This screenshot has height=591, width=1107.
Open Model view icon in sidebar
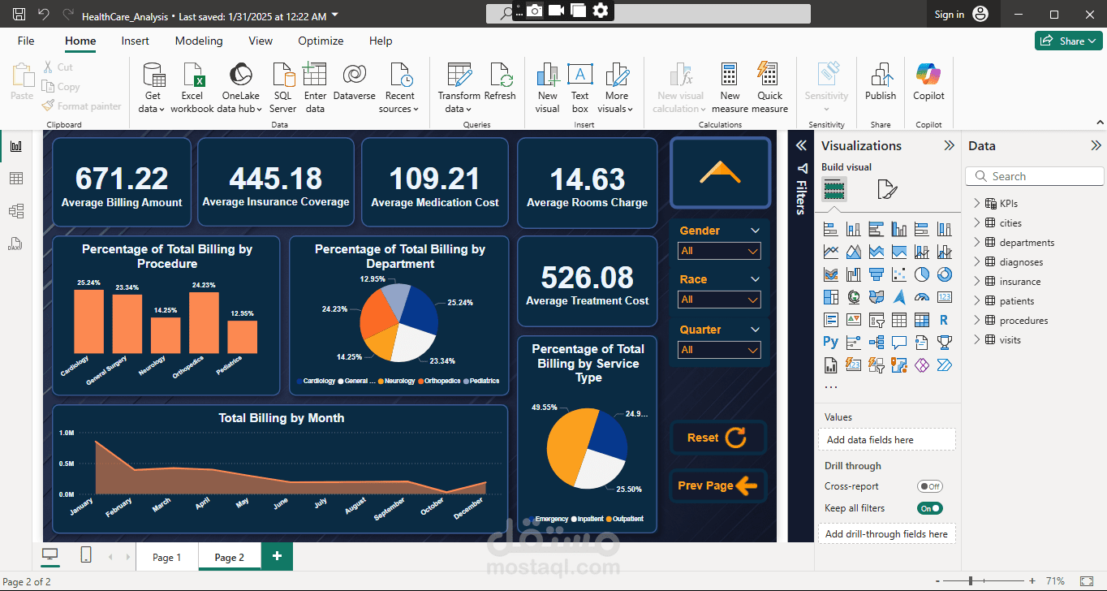tap(16, 211)
